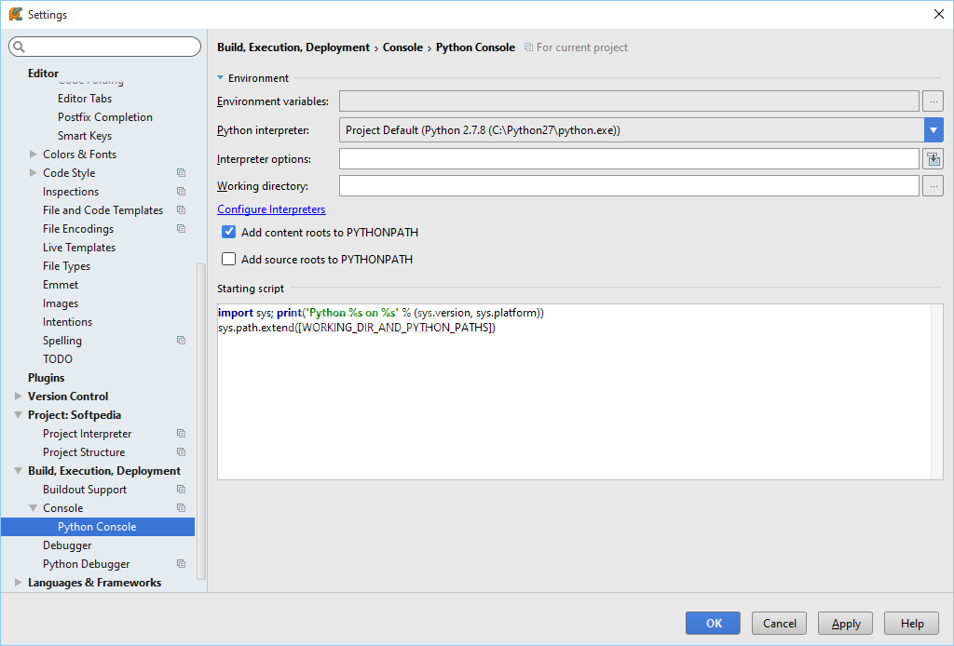This screenshot has height=646, width=954.
Task: Collapse the Console tree node
Action: pyautogui.click(x=33, y=508)
